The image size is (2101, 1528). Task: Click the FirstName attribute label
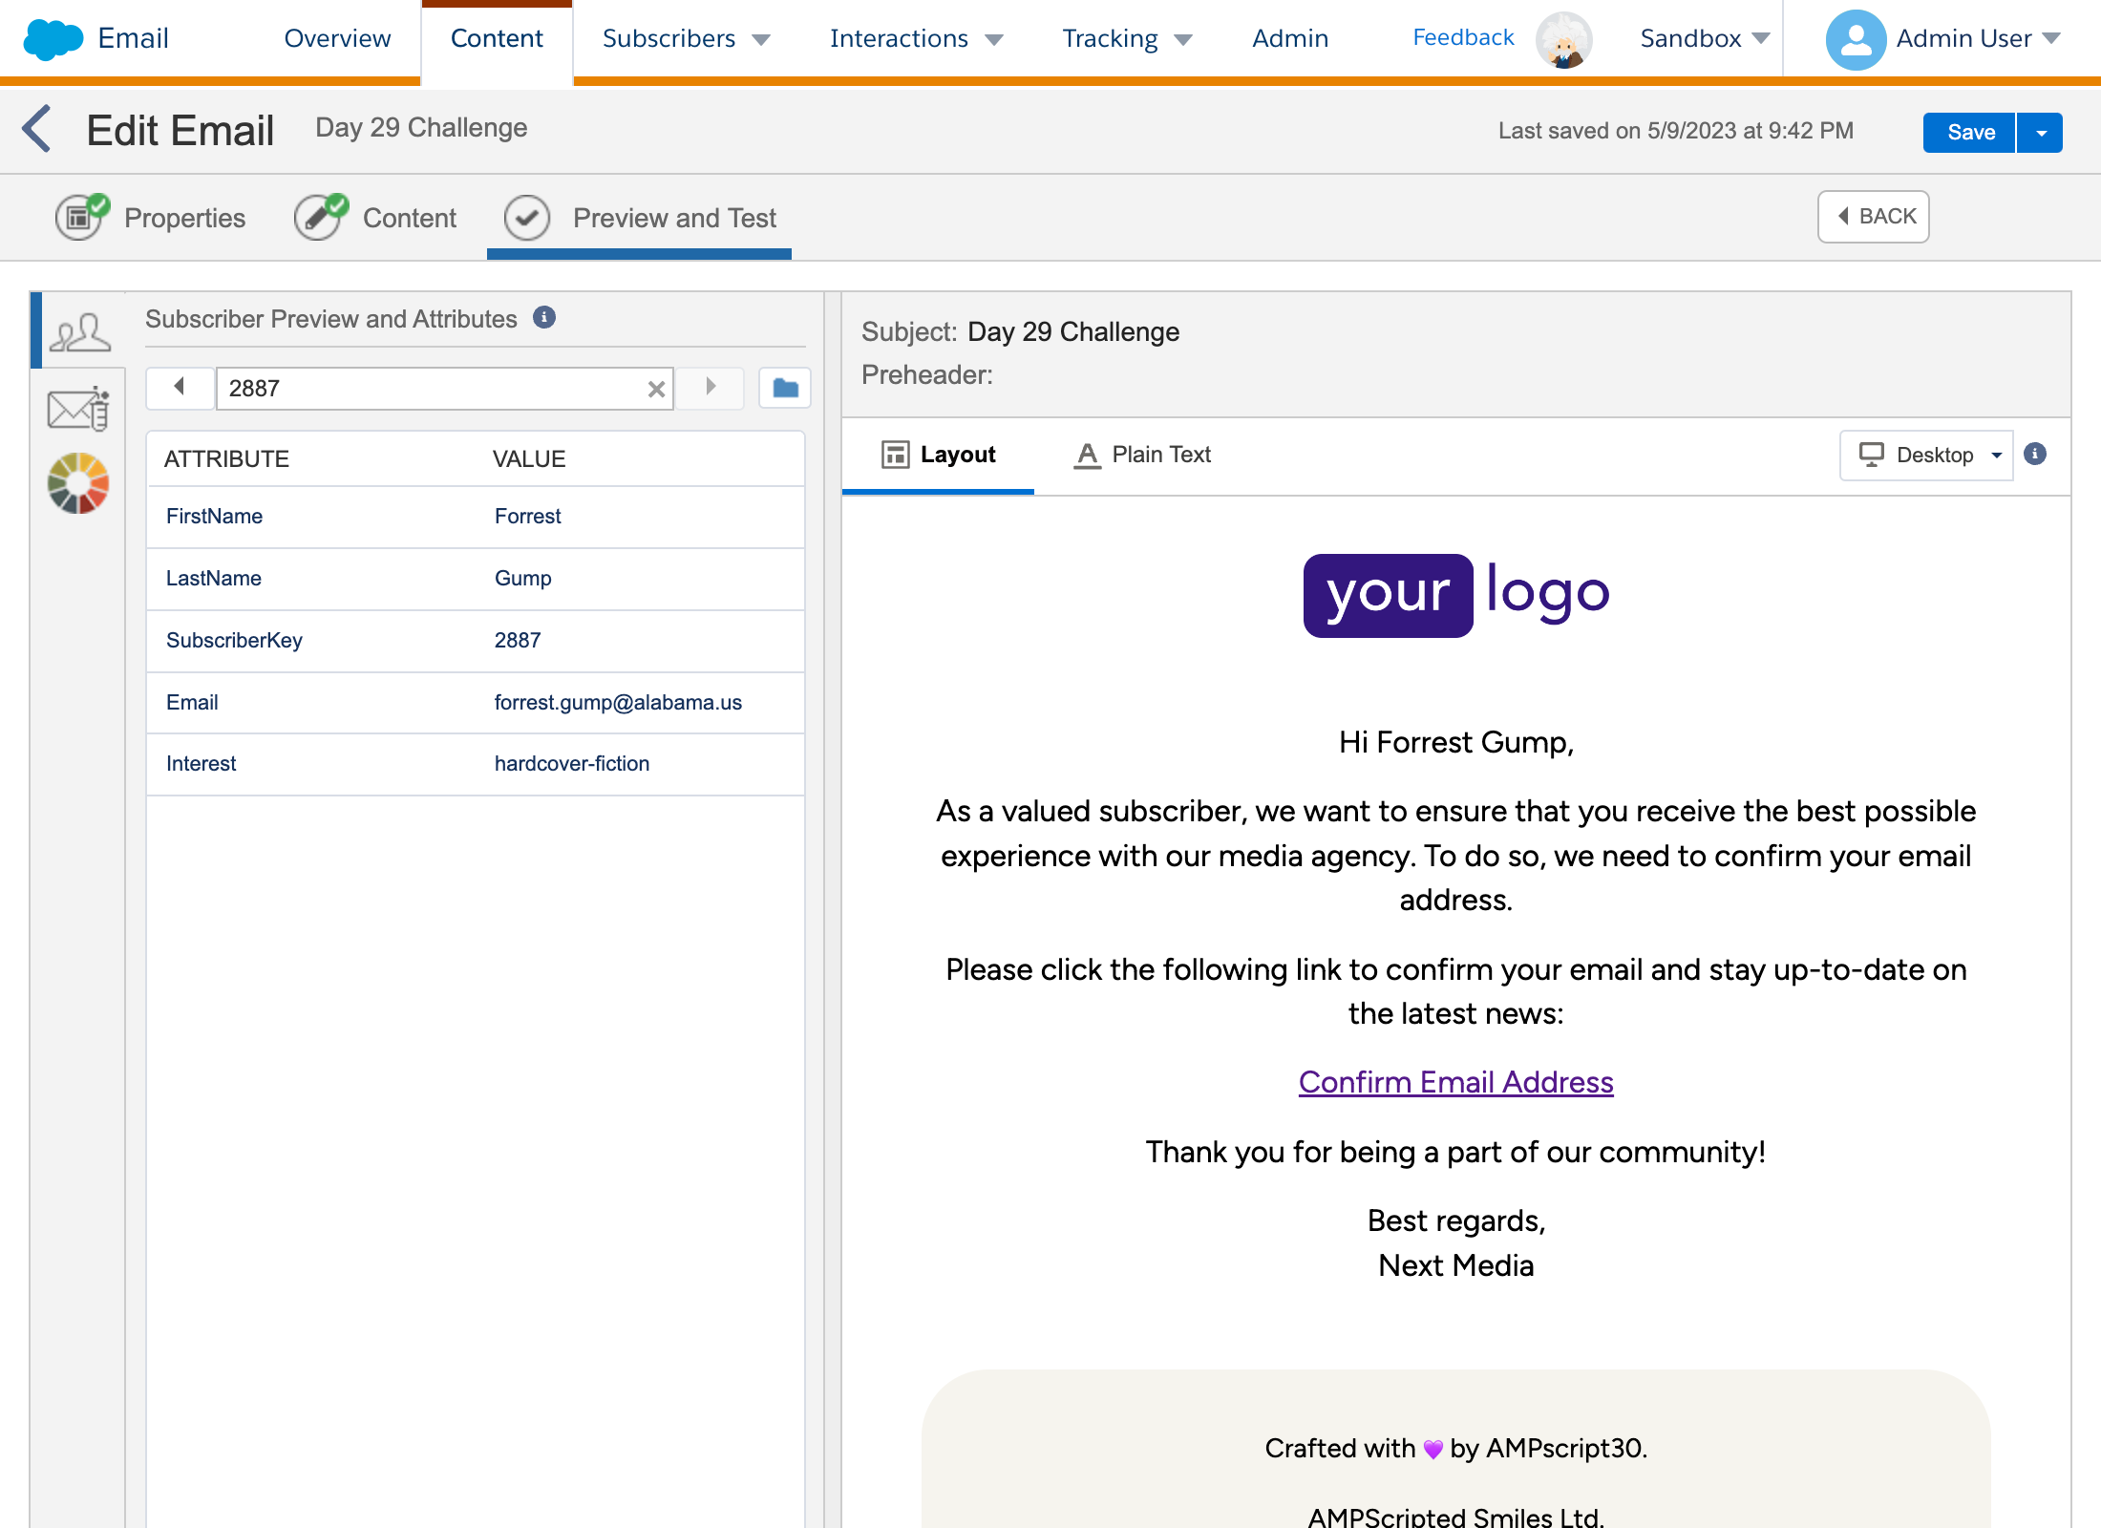tap(214, 516)
